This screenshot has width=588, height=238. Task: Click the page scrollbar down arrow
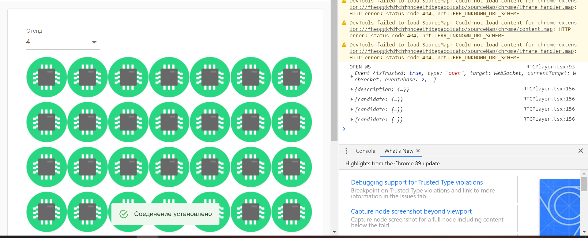click(x=334, y=232)
